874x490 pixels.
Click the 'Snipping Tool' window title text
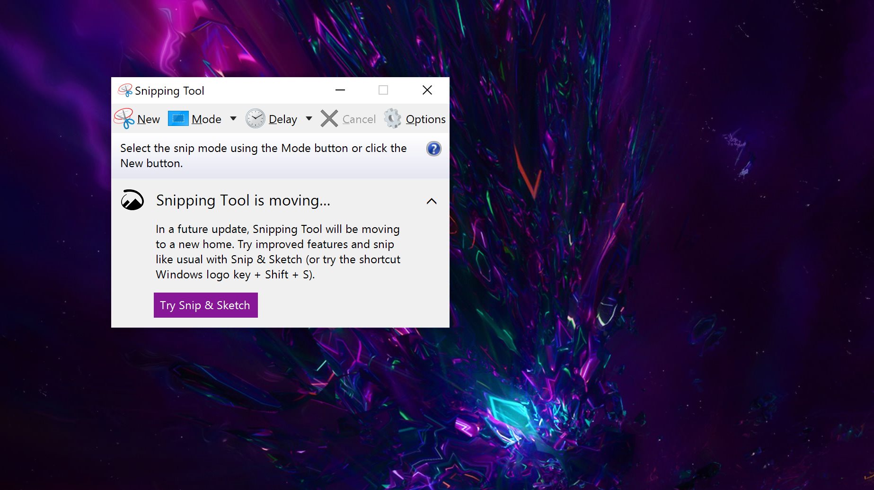(x=169, y=90)
